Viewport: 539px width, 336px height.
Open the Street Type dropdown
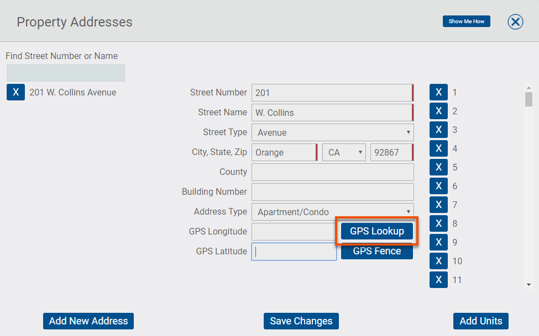tap(332, 132)
